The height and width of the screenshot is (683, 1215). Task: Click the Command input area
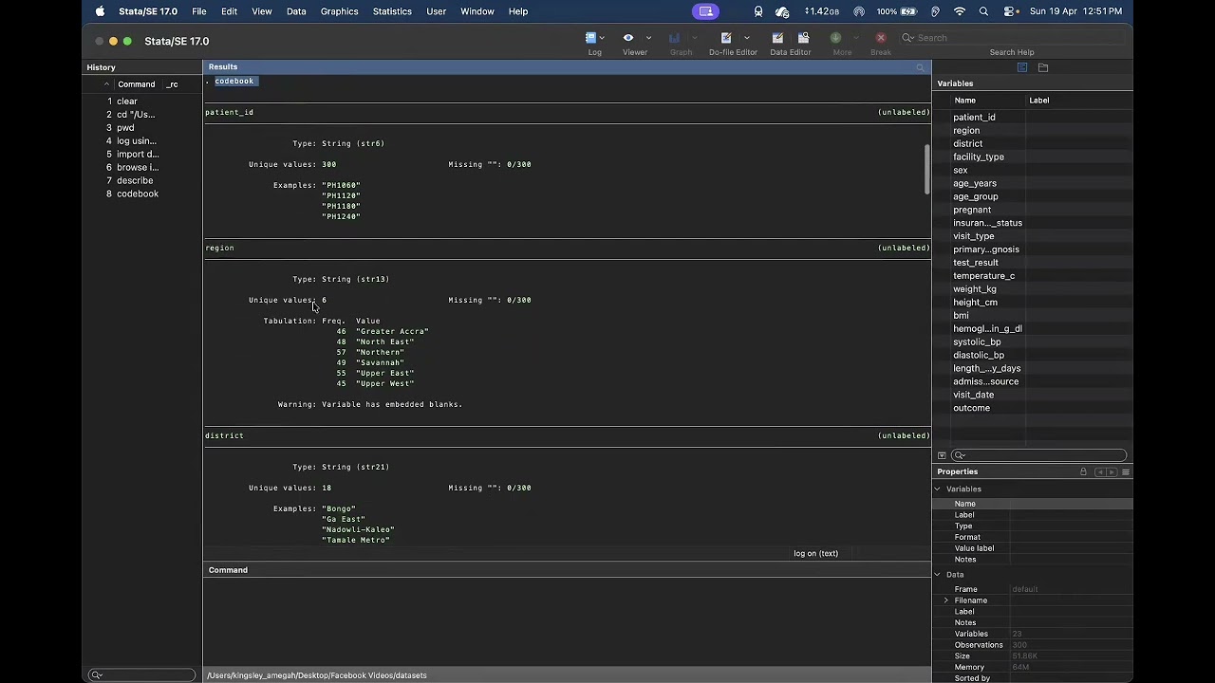point(567,622)
